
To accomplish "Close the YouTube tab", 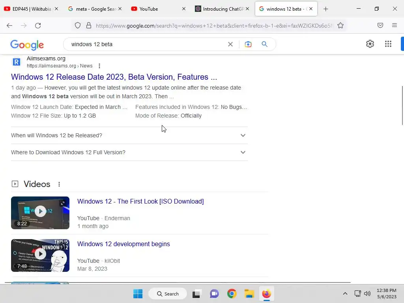I will (184, 9).
